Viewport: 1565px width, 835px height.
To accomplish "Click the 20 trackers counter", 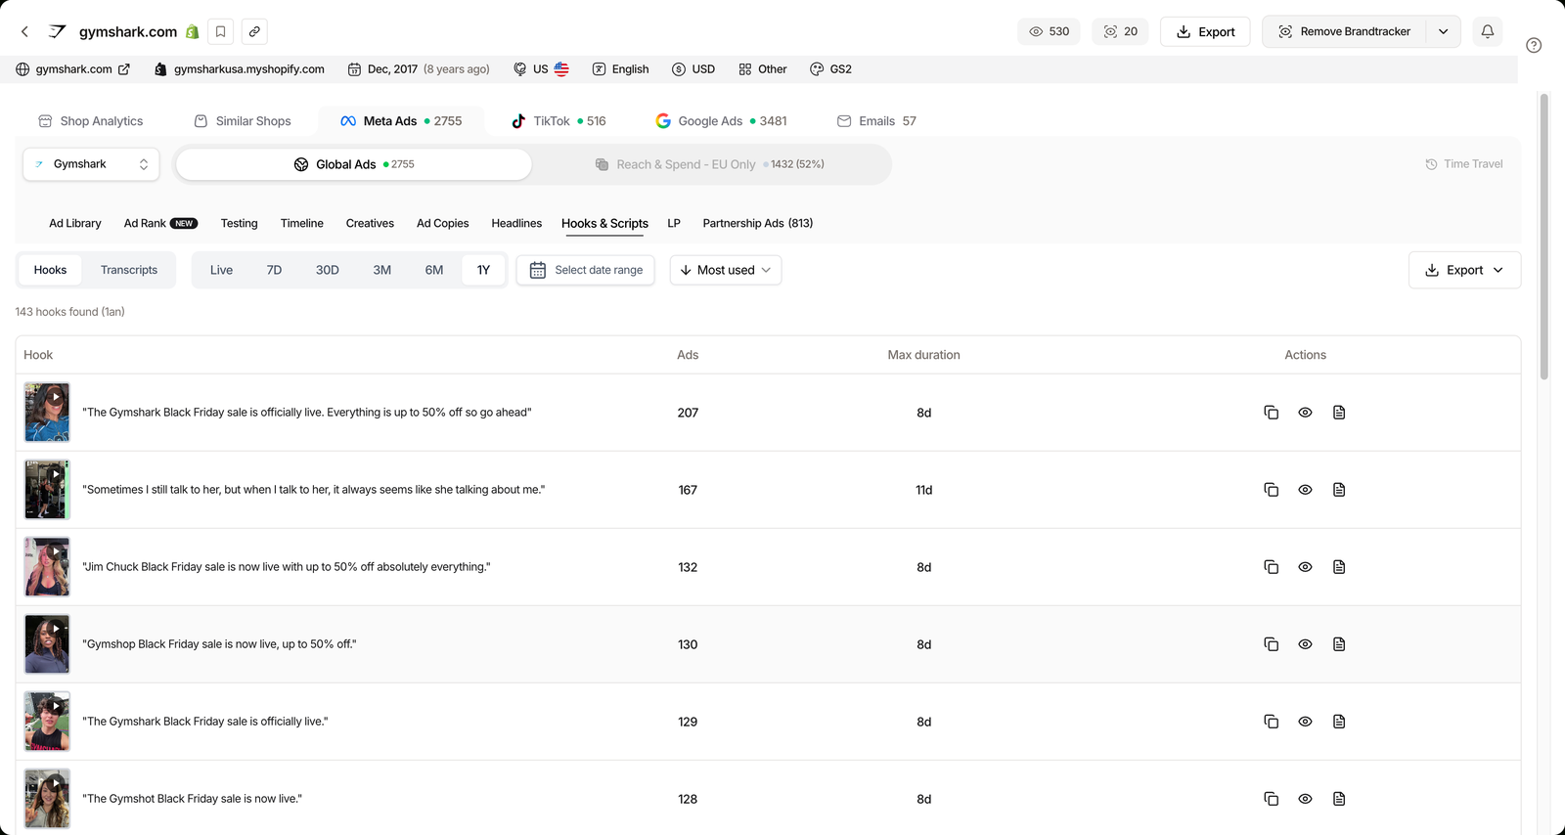I will click(1120, 31).
